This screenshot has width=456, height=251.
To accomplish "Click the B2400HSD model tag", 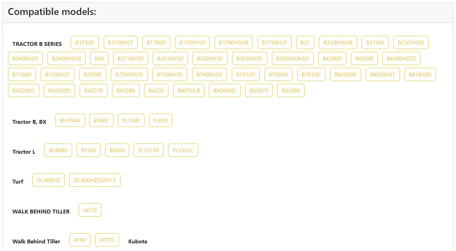I will click(x=25, y=58).
